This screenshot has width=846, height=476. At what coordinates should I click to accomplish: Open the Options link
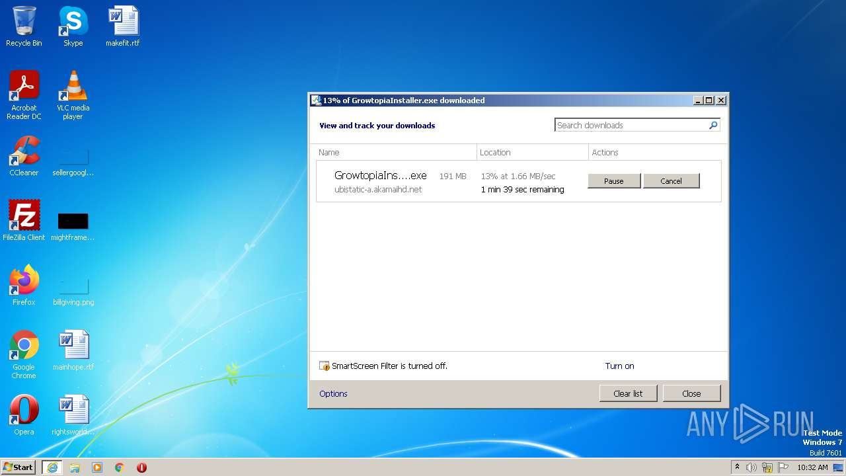(x=333, y=393)
